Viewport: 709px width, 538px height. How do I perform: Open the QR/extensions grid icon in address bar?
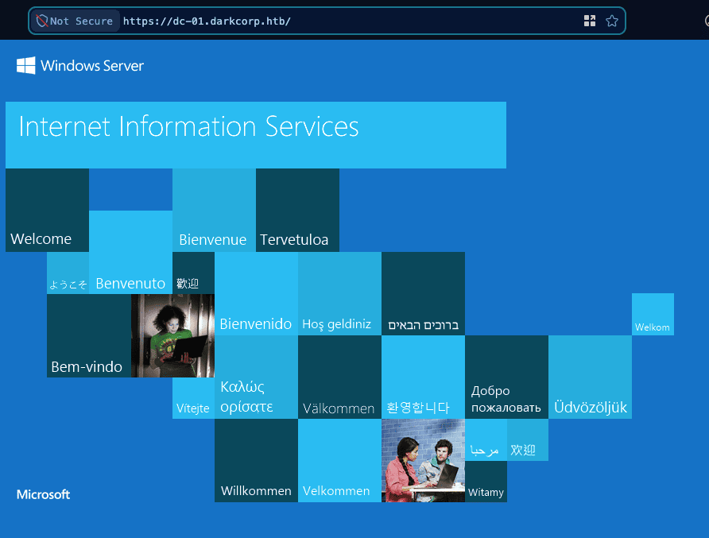(x=590, y=21)
